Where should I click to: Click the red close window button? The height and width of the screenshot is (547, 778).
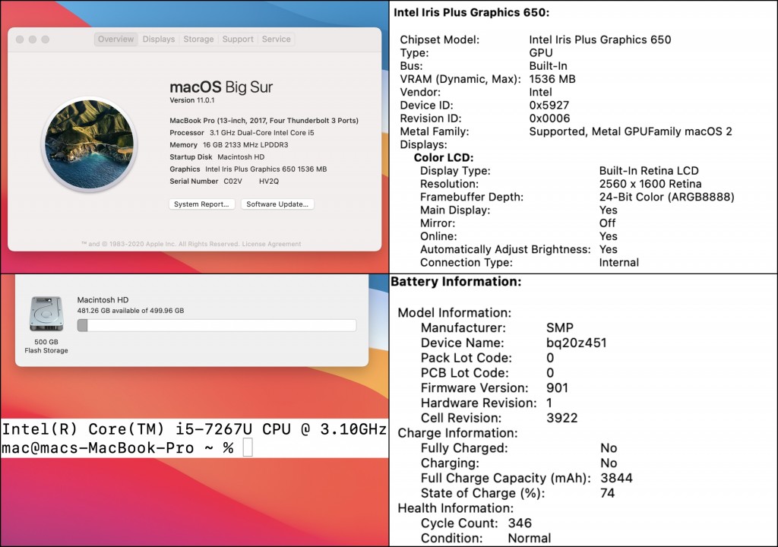click(x=20, y=40)
